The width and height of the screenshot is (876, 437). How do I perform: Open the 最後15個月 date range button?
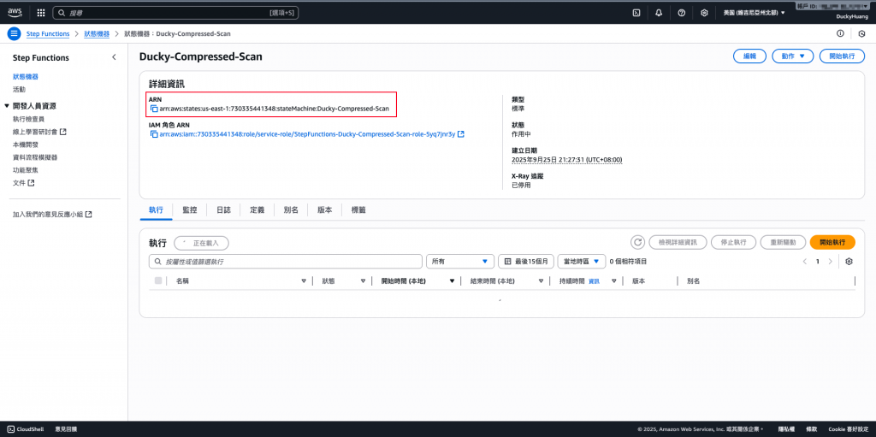(526, 261)
